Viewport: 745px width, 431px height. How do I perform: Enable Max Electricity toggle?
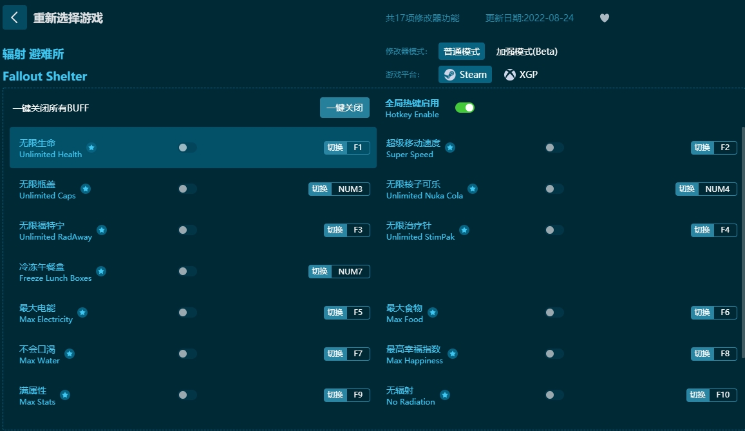187,312
